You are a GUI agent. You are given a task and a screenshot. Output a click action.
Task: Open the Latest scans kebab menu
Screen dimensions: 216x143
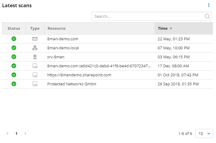(209, 5)
